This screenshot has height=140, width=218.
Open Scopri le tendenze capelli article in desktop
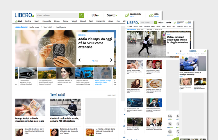(x=30, y=132)
